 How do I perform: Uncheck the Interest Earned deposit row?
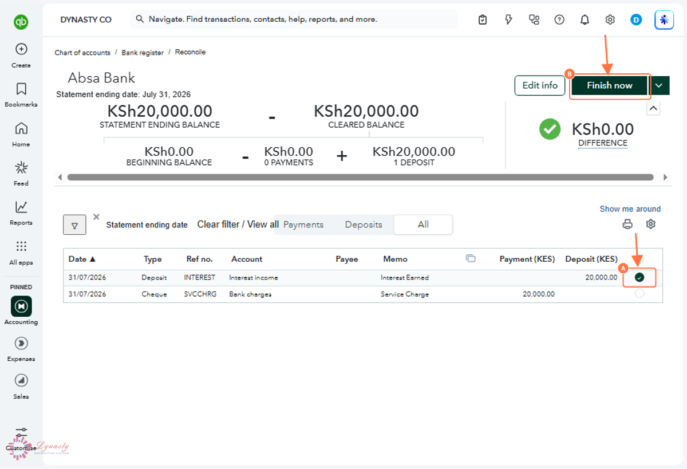tap(639, 277)
